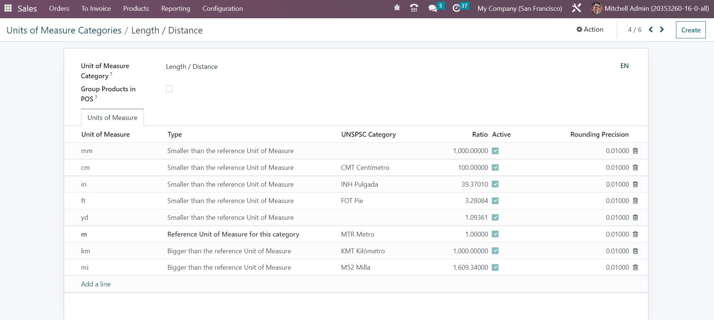Viewport: 714px width, 320px height.
Task: Open the Action dropdown menu
Action: pyautogui.click(x=590, y=29)
